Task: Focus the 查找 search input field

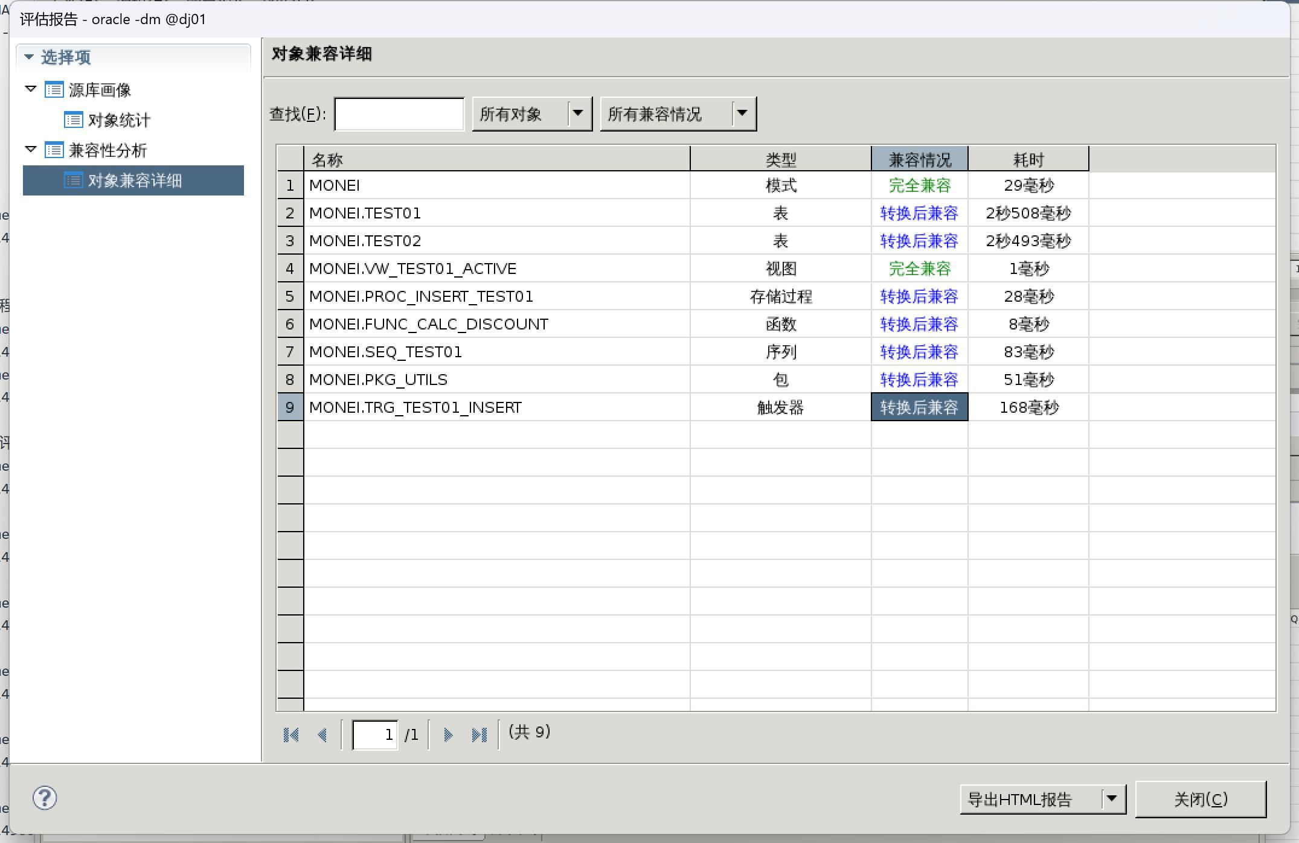Action: coord(399,114)
